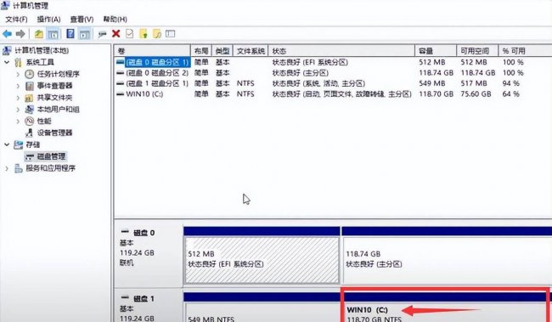Select 设备管理器 label in tree
The width and height of the screenshot is (552, 322).
(x=54, y=133)
